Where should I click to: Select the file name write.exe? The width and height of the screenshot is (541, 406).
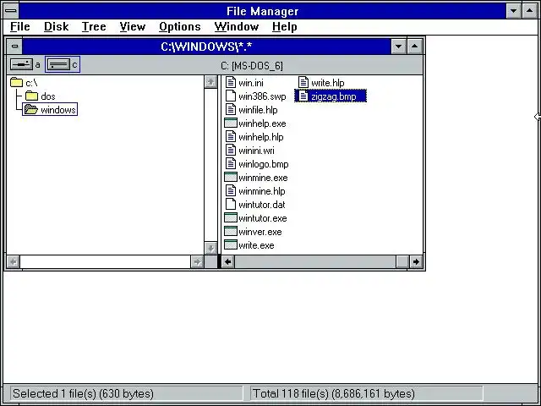coord(256,245)
